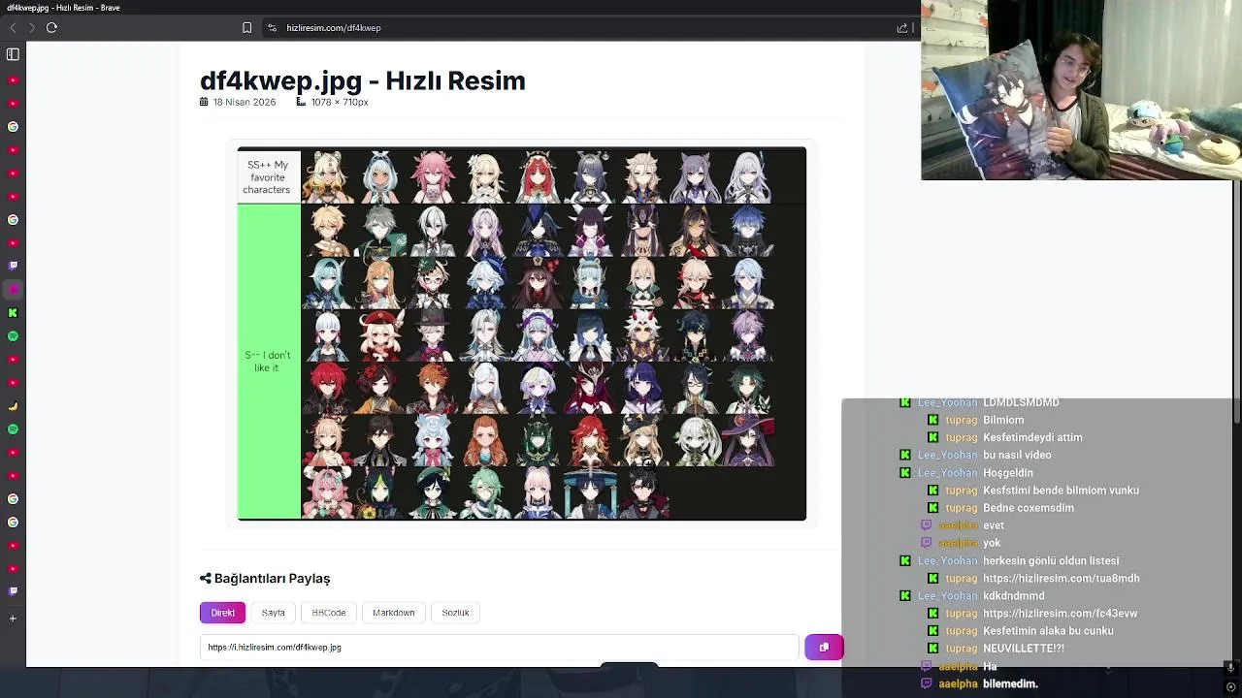Click the date text 18 Nisan 2026

tap(245, 102)
